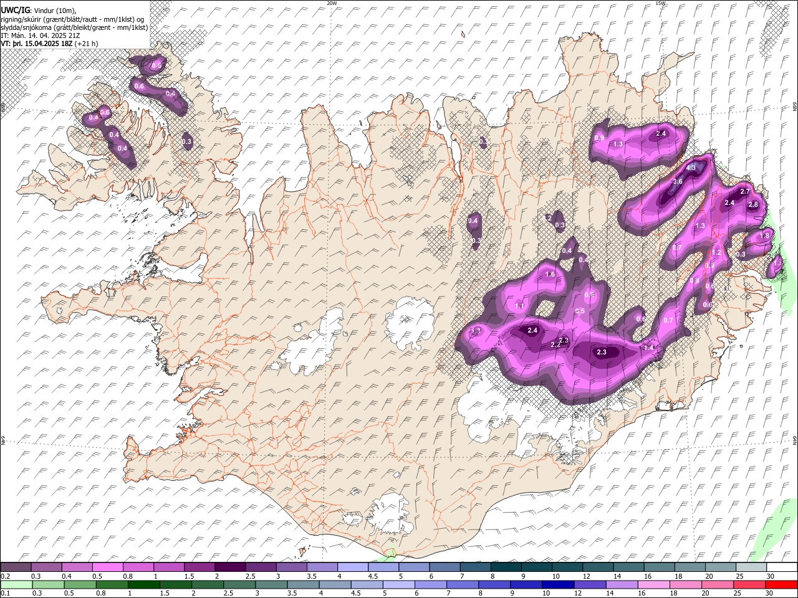Select lower legend swatch between 0.5 and 0.8

(80, 584)
